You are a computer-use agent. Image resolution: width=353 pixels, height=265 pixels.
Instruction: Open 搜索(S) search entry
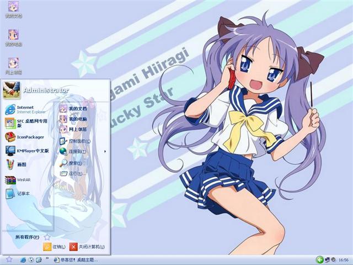[x=71, y=163]
